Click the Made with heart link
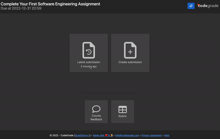The width and height of the screenshot is (220, 139). point(103,135)
